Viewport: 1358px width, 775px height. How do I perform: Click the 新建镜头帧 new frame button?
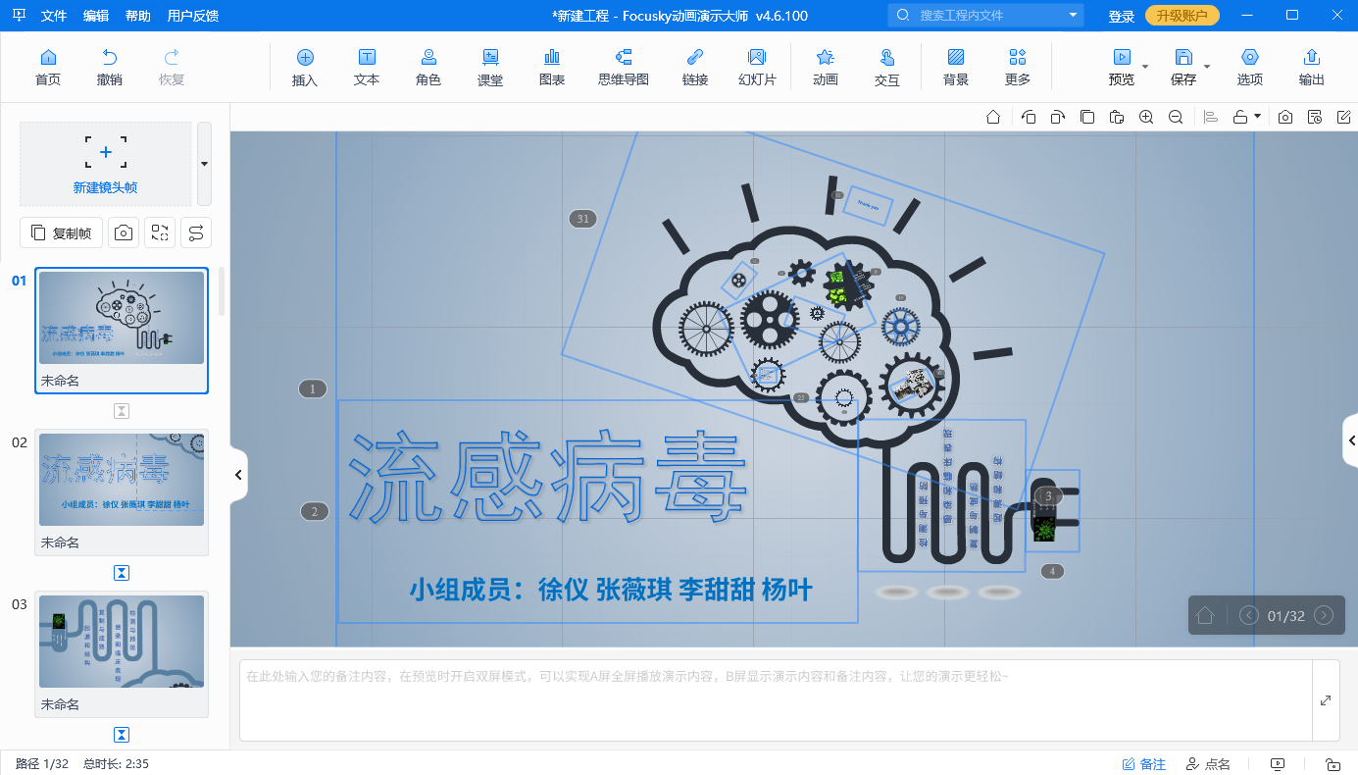click(106, 164)
